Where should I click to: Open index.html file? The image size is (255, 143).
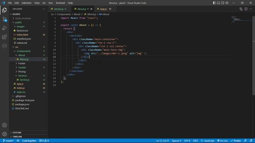pyautogui.click(x=29, y=35)
